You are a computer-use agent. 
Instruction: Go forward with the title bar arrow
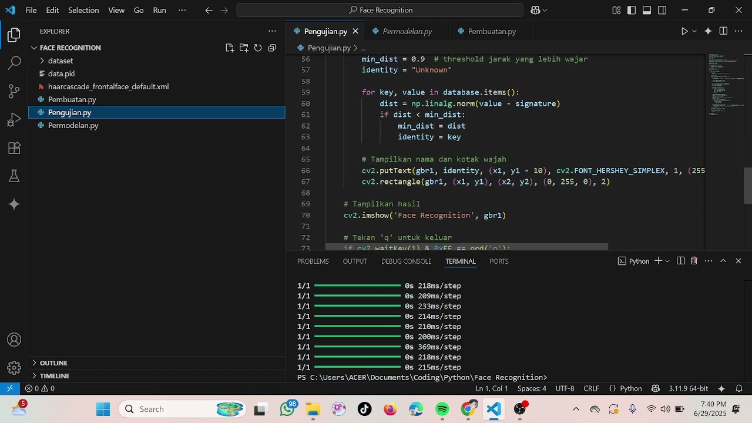225,10
